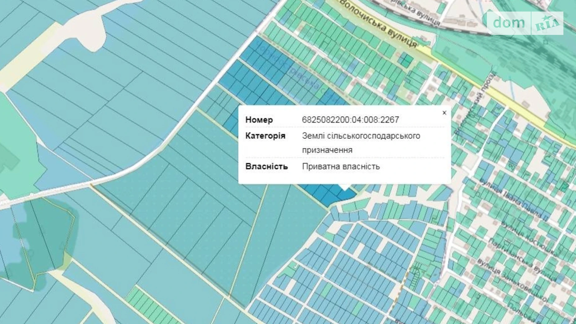The height and width of the screenshot is (324, 576).
Task: Click the Землі сільськогосподарського призначення text
Action: point(361,143)
